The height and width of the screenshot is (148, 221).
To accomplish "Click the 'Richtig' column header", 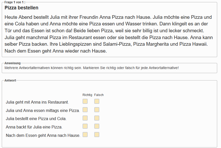I will tap(87, 95).
